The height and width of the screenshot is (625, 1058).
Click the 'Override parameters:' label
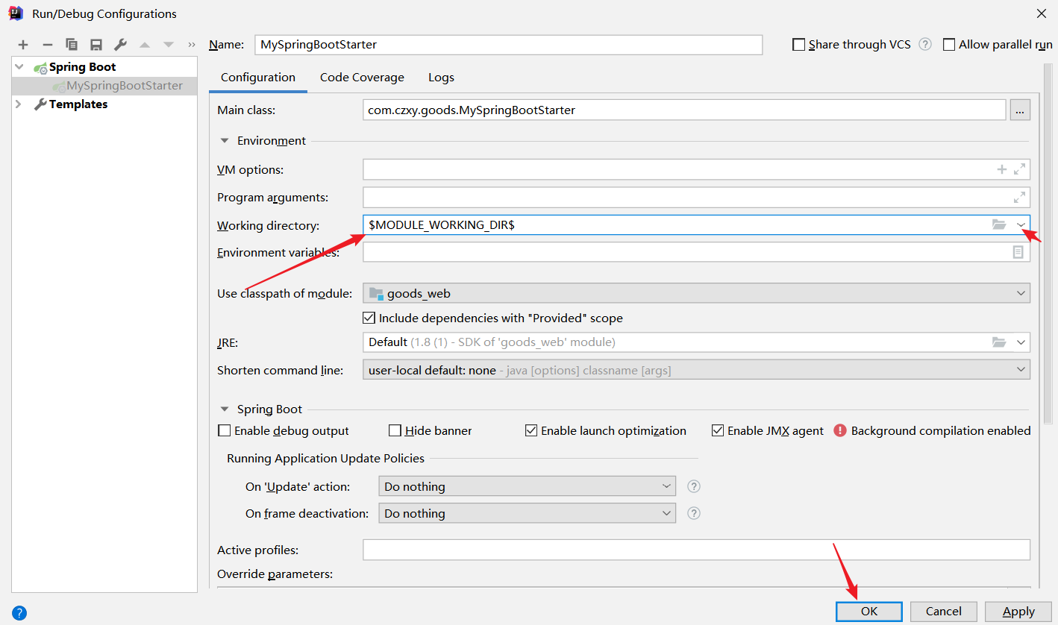pos(275,574)
